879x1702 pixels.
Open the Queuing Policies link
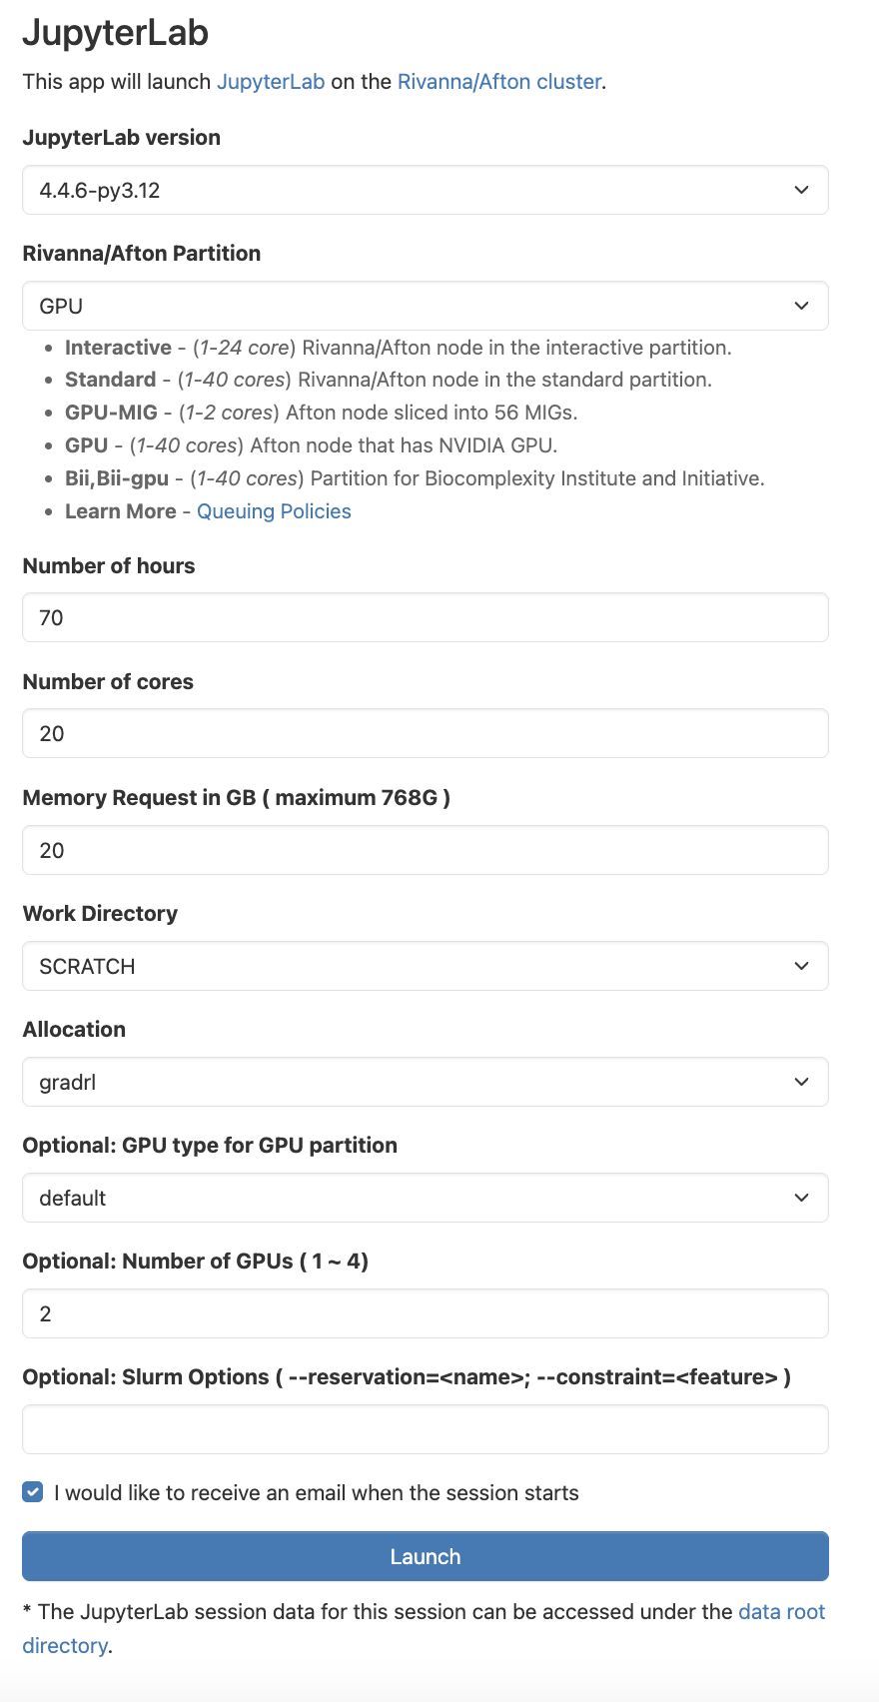[x=274, y=510]
